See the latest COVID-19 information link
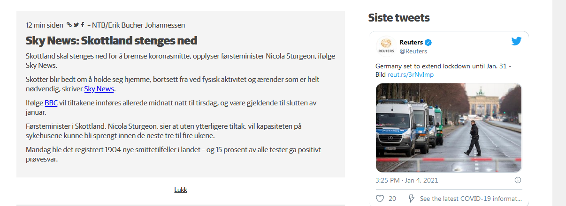This screenshot has height=206, width=566. tap(470, 199)
